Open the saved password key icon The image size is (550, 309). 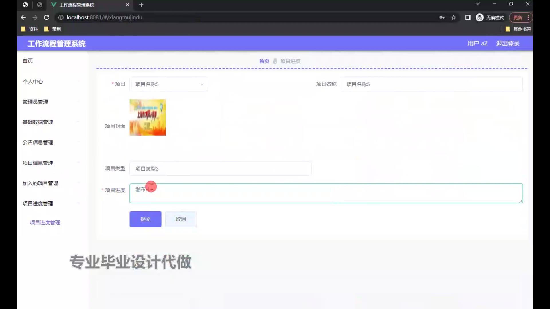coord(442,17)
